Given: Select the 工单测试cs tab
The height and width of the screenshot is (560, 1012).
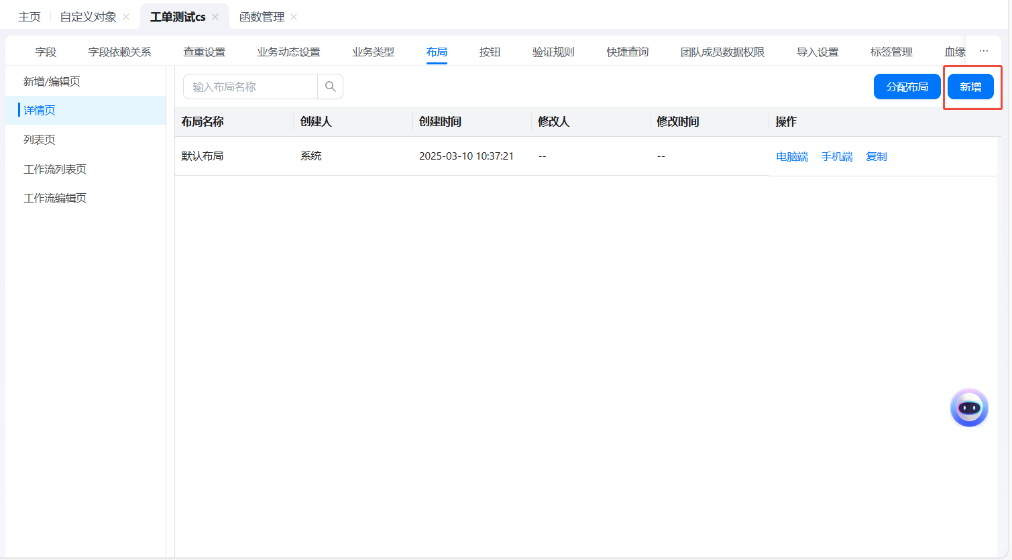Looking at the screenshot, I should tap(178, 17).
